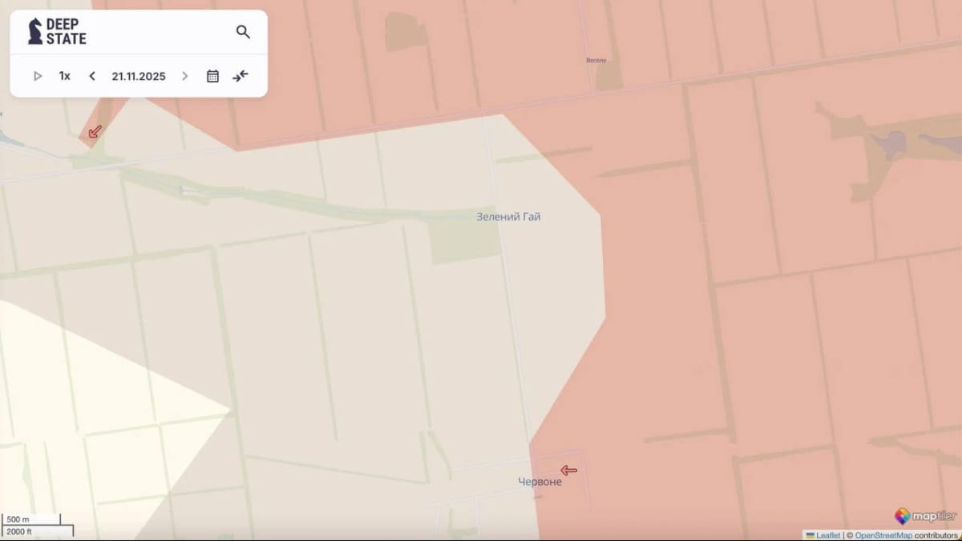Open the Leaflet attribution link
Viewport: 962px width, 541px height.
pos(827,535)
